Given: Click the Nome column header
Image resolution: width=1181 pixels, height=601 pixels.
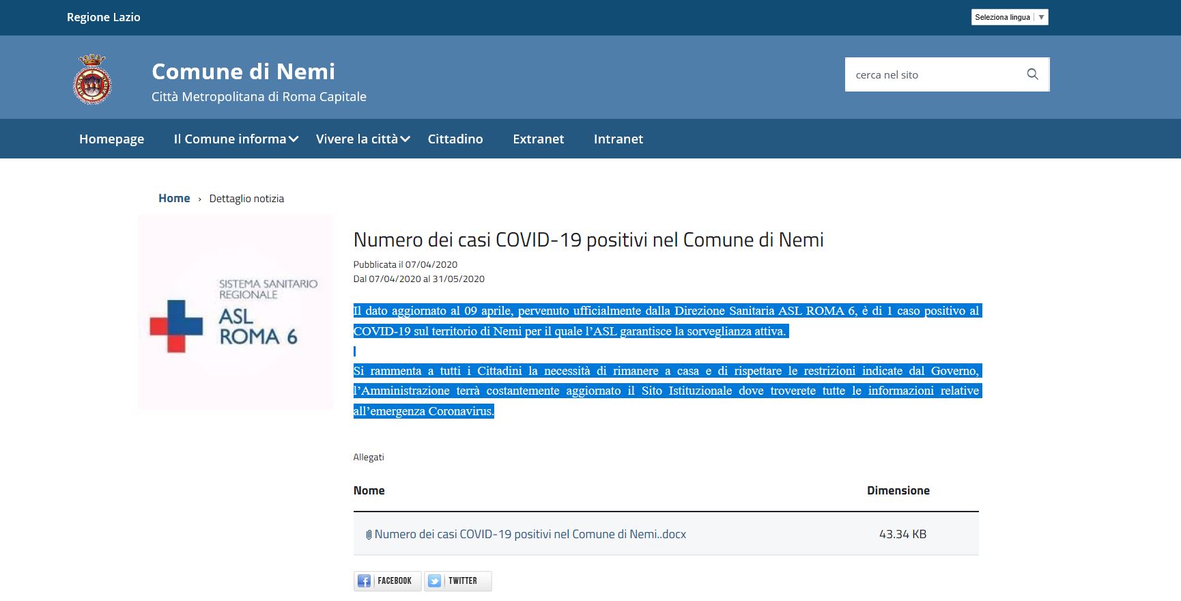Looking at the screenshot, I should tap(369, 490).
